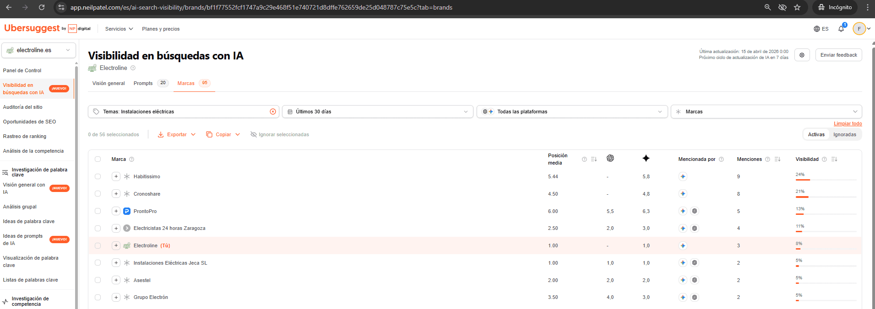The width and height of the screenshot is (875, 309).
Task: Click the Gemini column header icon
Action: coord(646,158)
